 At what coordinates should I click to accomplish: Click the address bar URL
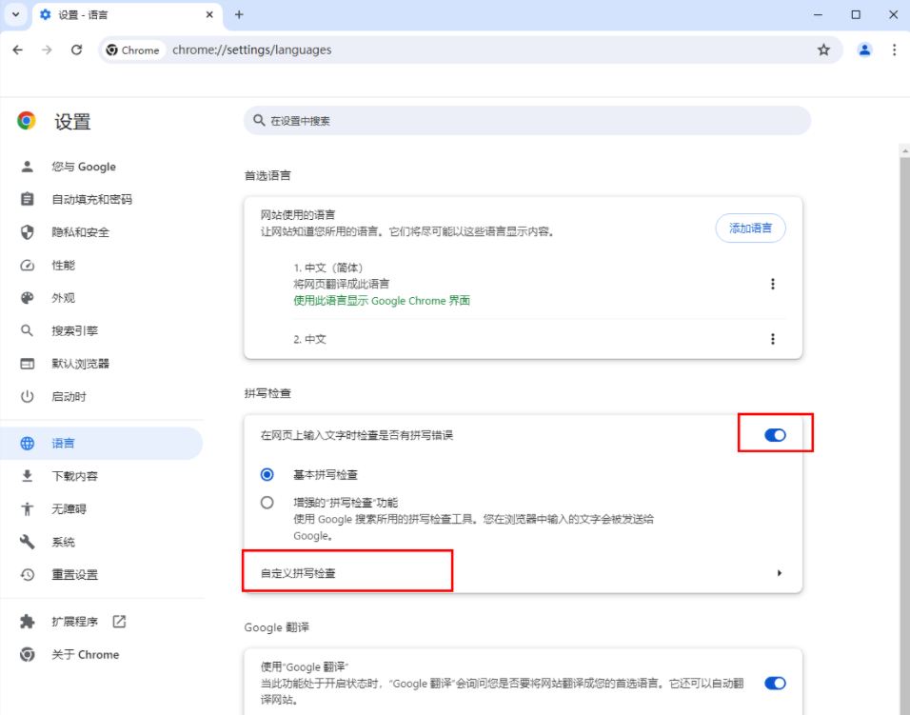(x=252, y=50)
